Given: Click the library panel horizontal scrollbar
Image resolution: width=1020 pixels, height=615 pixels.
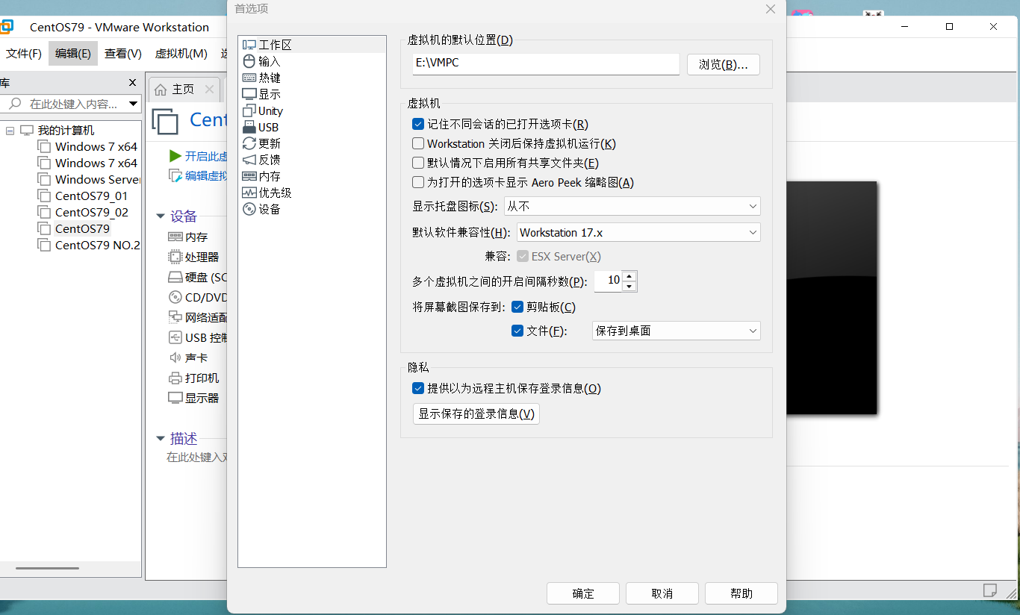Looking at the screenshot, I should click(47, 569).
